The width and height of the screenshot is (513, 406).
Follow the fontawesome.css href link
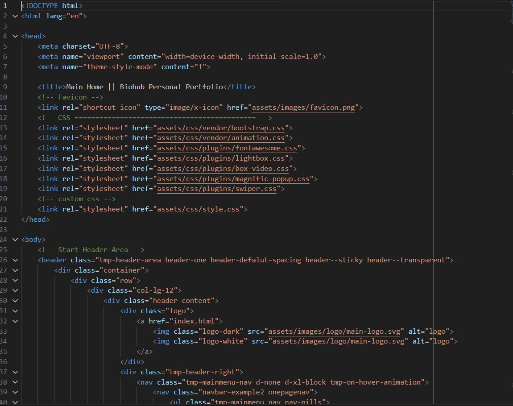(228, 148)
